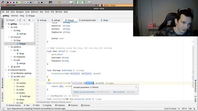The width and height of the screenshot is (198, 111).
Task: Open the File menu
Action: 3,12
